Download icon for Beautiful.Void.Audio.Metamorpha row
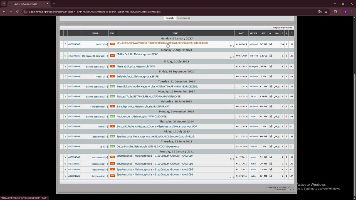The width and height of the screenshot is (356, 200). pyautogui.click(x=270, y=86)
